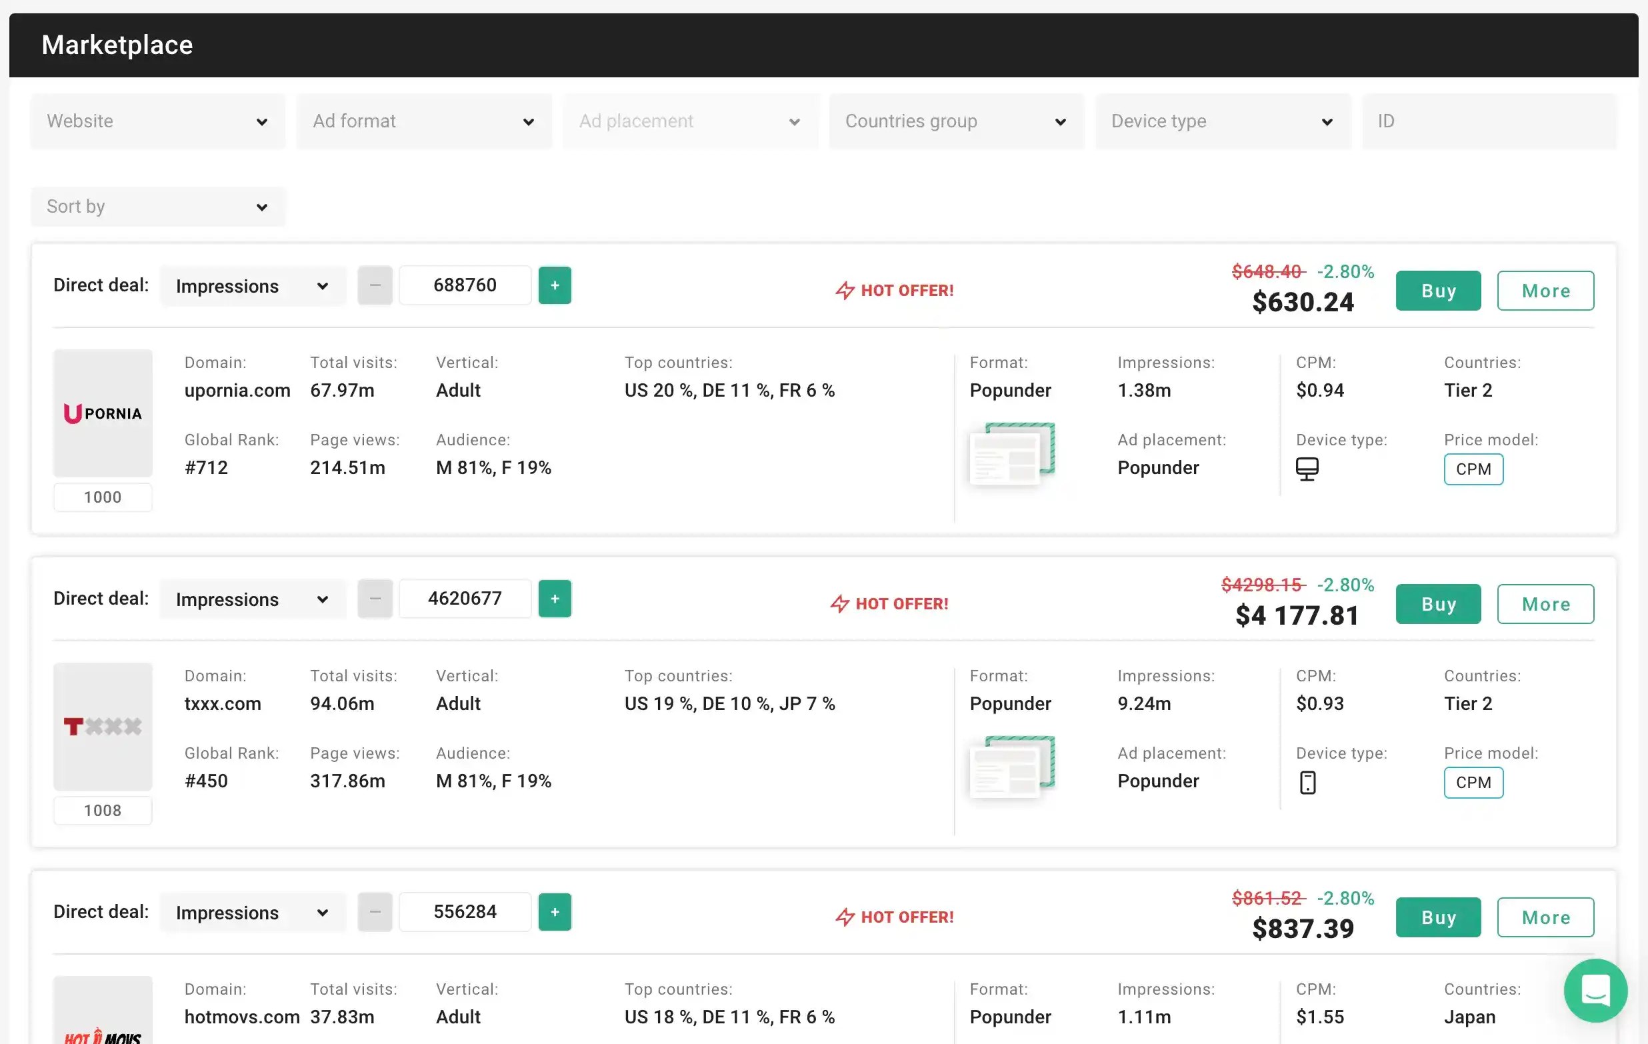The width and height of the screenshot is (1648, 1044).
Task: Open the Countries group filter
Action: 955,121
